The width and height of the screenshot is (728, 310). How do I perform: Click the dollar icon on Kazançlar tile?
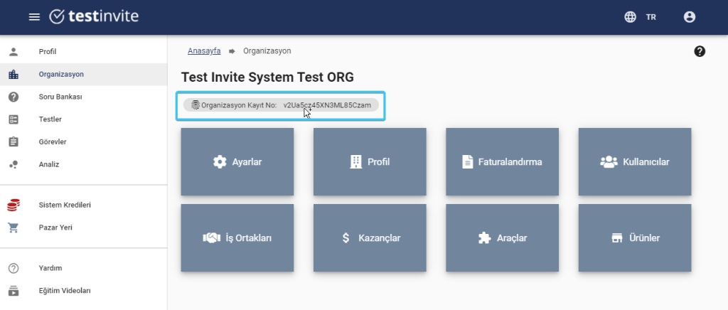(x=346, y=238)
